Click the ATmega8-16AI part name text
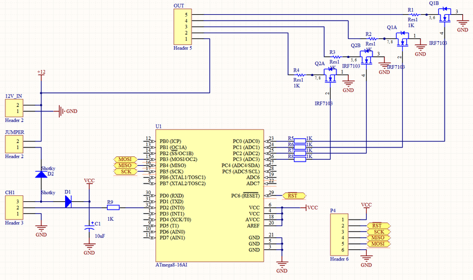Screen dimensions: 473x280 click(x=171, y=265)
